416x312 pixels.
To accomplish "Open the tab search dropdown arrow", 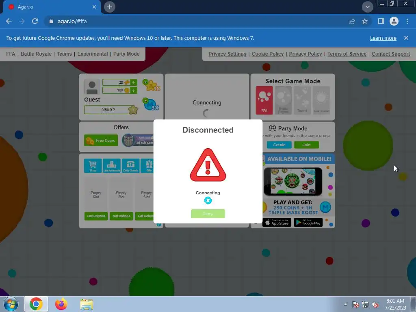I will coord(367,7).
